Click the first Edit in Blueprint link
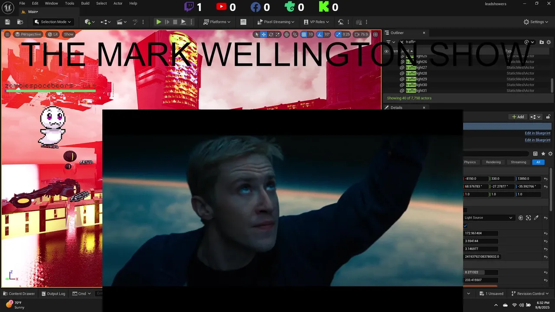 [537, 133]
